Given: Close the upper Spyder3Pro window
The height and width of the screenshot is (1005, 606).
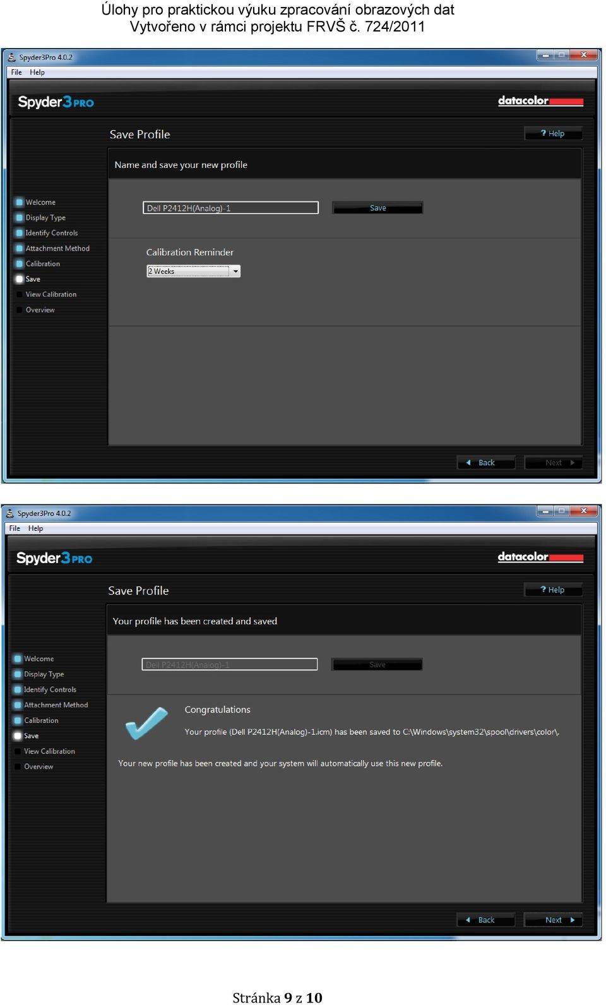Looking at the screenshot, I should pyautogui.click(x=584, y=55).
